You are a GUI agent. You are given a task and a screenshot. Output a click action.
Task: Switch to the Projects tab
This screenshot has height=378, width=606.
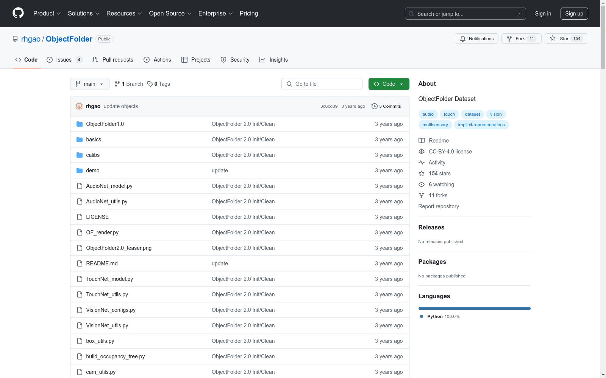(196, 60)
